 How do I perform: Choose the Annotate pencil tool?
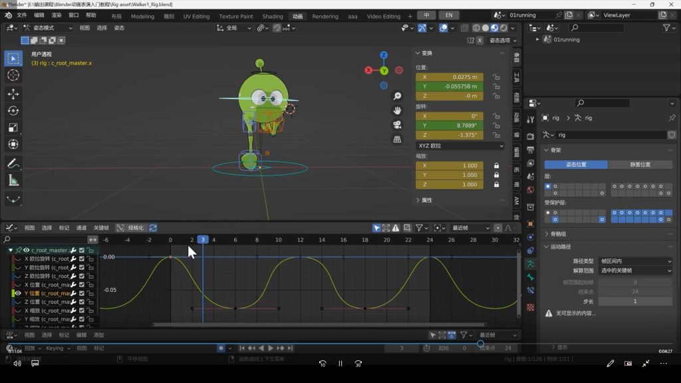tap(13, 163)
